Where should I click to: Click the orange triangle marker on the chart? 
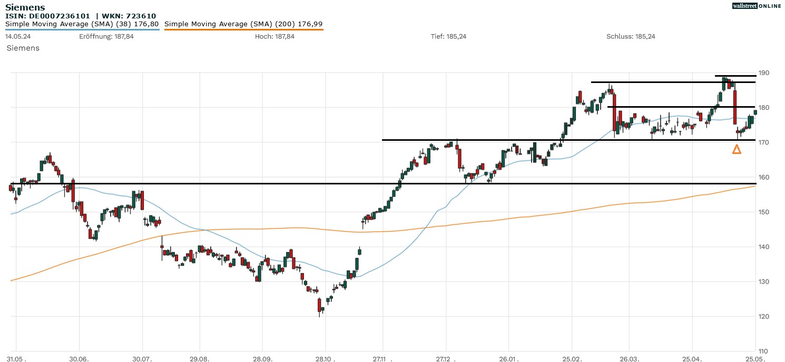coord(737,150)
